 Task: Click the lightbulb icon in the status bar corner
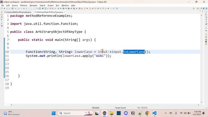tap(207, 108)
